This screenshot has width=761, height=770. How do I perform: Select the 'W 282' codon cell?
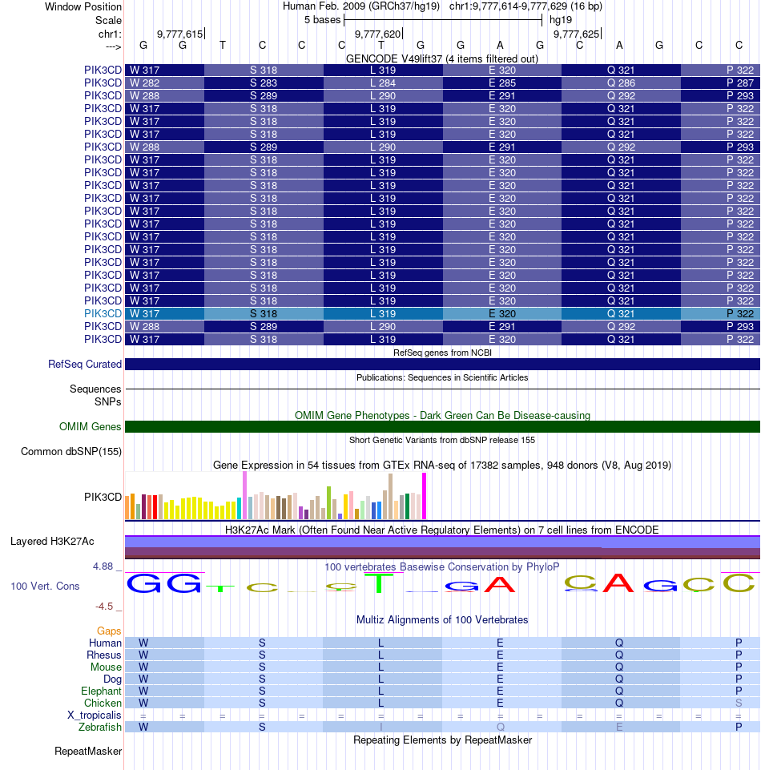coord(164,83)
